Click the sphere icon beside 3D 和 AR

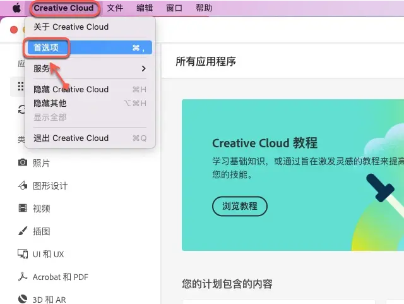23,299
